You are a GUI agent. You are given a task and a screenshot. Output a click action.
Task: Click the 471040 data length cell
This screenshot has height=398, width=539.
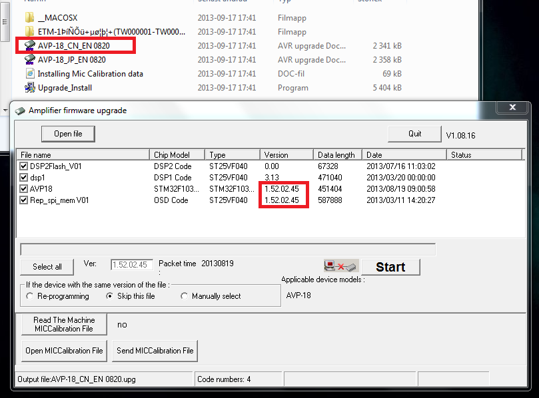pyautogui.click(x=330, y=178)
